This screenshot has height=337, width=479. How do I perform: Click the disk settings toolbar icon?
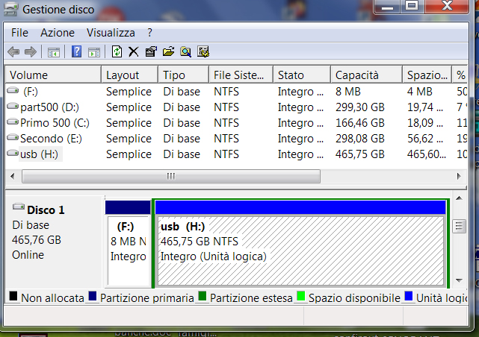(203, 51)
